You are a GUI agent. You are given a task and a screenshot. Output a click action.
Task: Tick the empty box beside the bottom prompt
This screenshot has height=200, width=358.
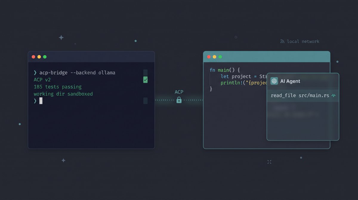point(145,101)
